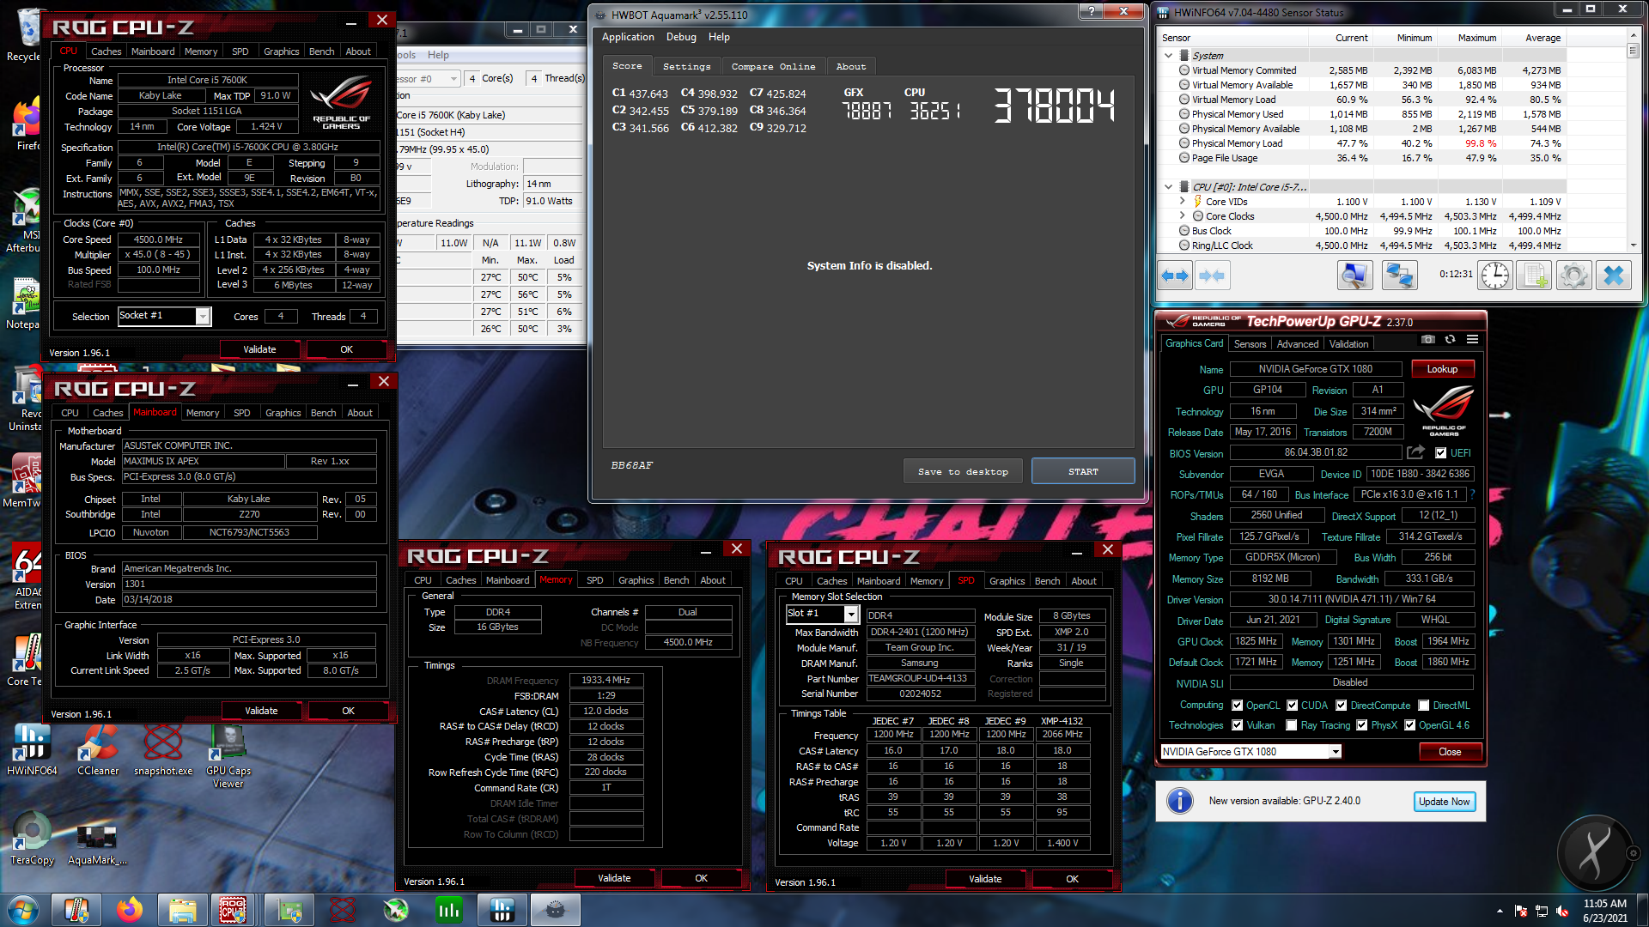Open the TeraCopy desktop icon
The image size is (1649, 927).
coord(32,839)
